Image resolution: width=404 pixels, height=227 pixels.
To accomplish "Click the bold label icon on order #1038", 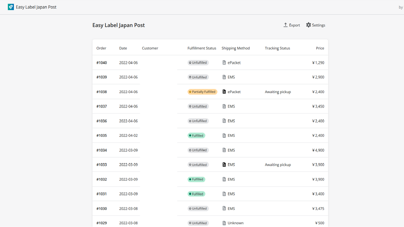I will 224,91.
